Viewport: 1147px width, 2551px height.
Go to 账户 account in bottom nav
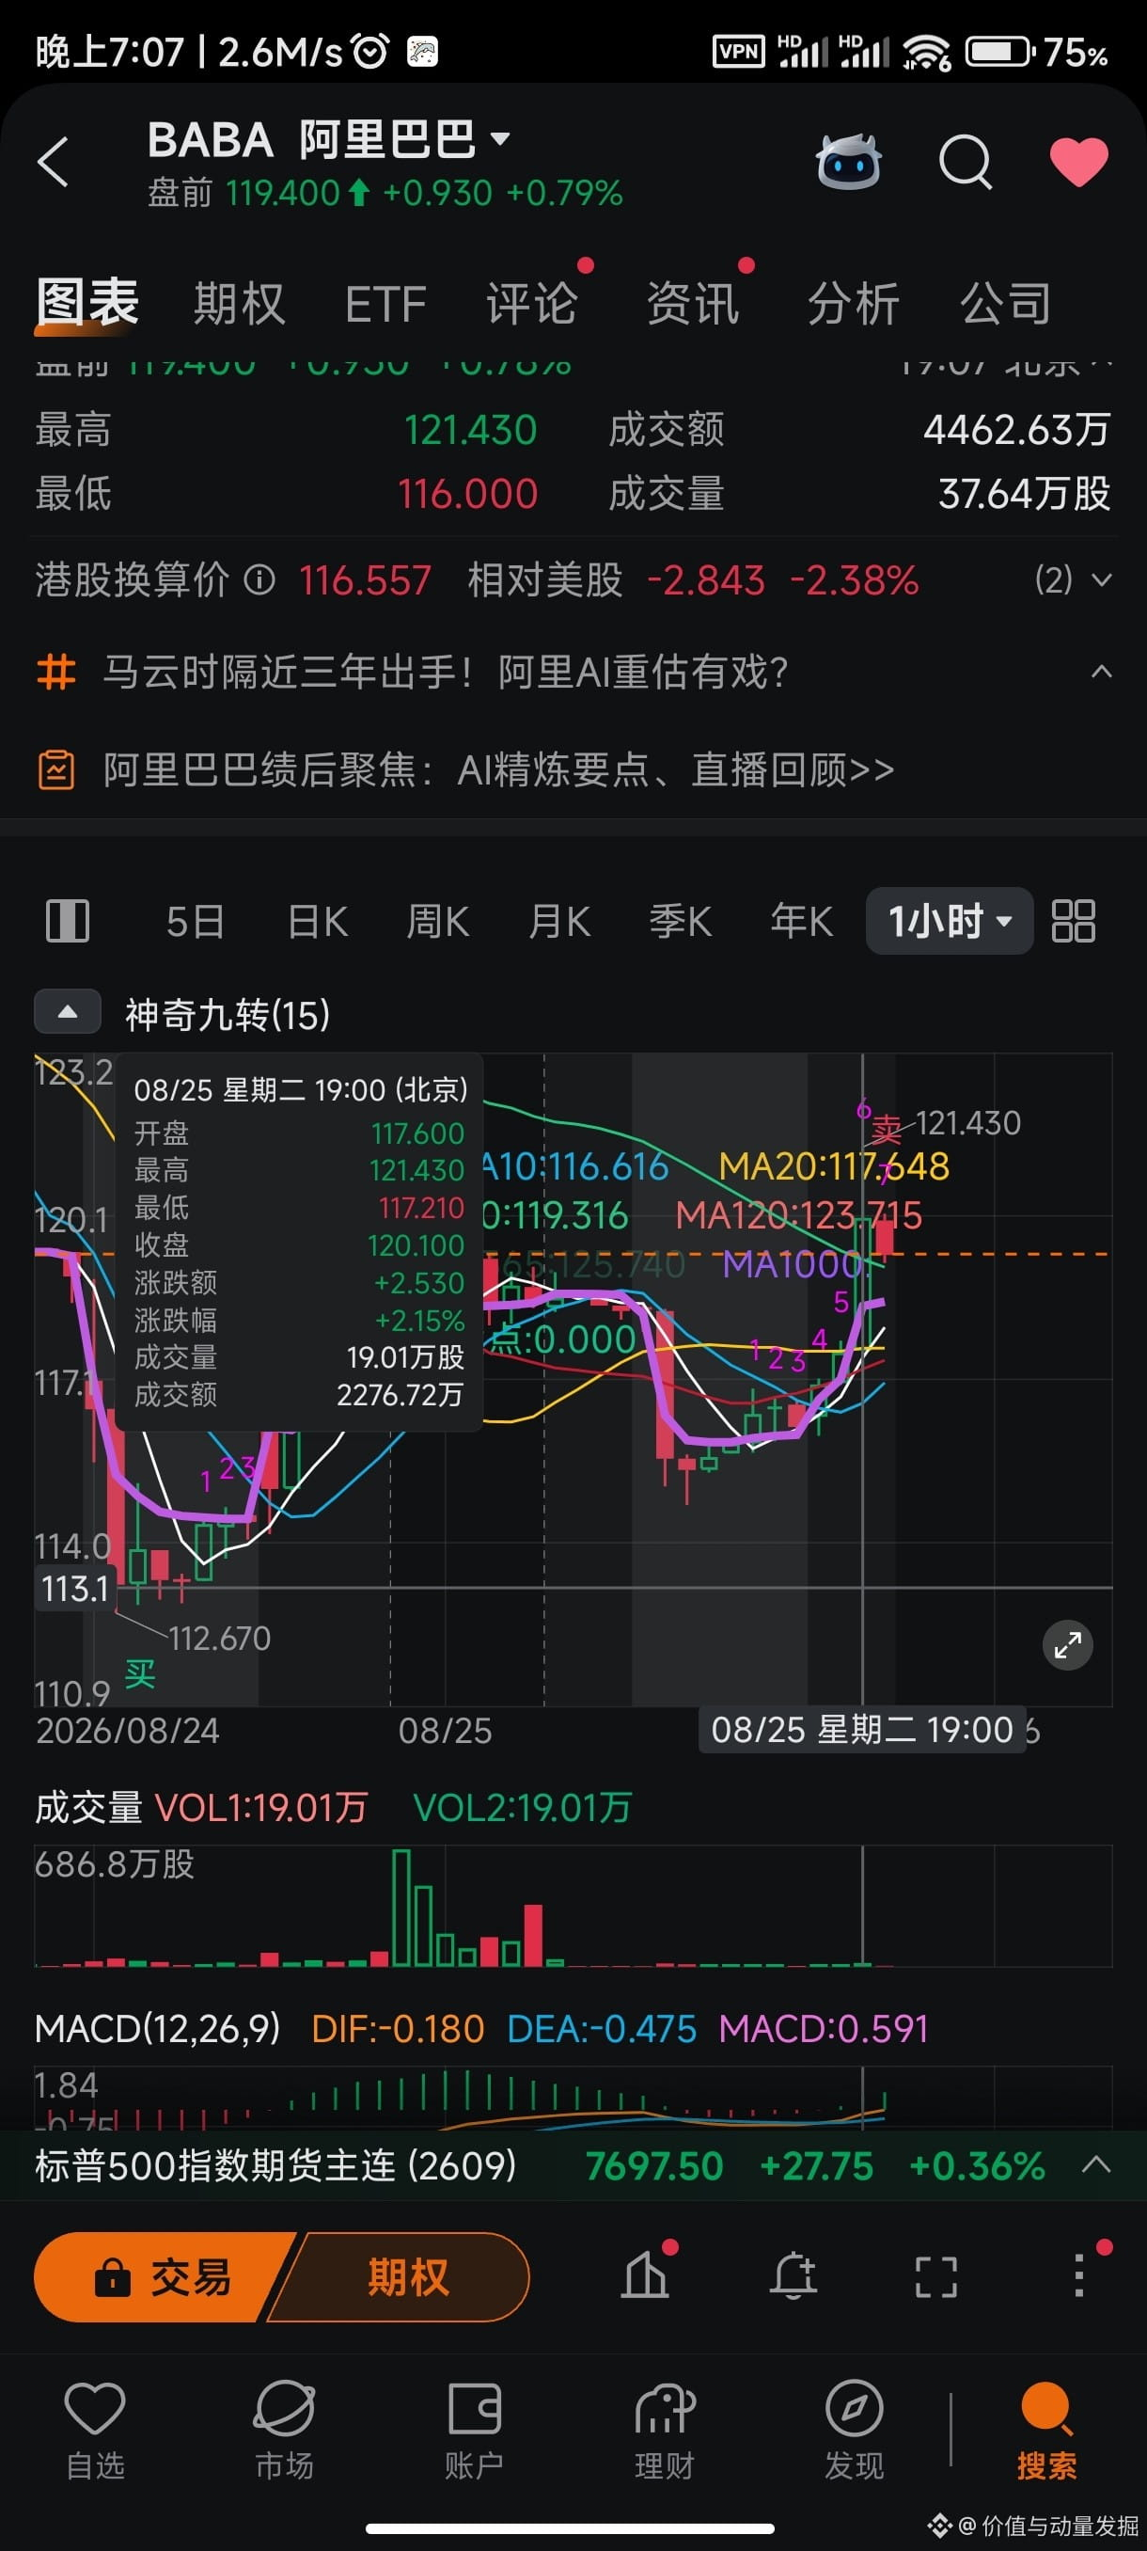click(474, 2431)
